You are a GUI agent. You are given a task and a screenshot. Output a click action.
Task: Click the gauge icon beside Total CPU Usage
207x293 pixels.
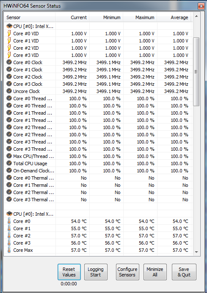tap(9, 163)
